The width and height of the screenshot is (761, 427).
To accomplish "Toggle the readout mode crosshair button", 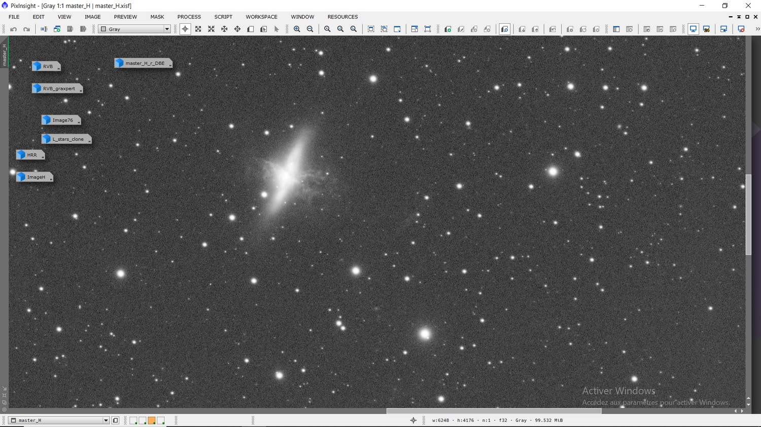I will 185,29.
